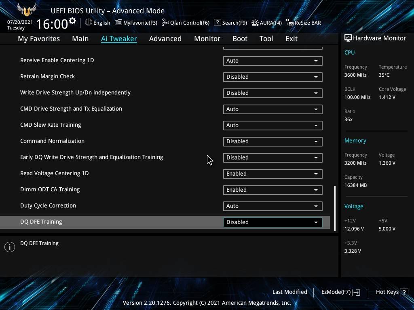Click the Search(F9) question mark icon
The height and width of the screenshot is (310, 414).
pos(217,23)
